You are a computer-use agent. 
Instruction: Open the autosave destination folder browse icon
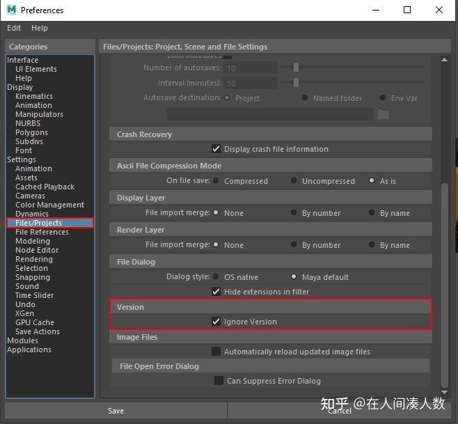pos(384,114)
